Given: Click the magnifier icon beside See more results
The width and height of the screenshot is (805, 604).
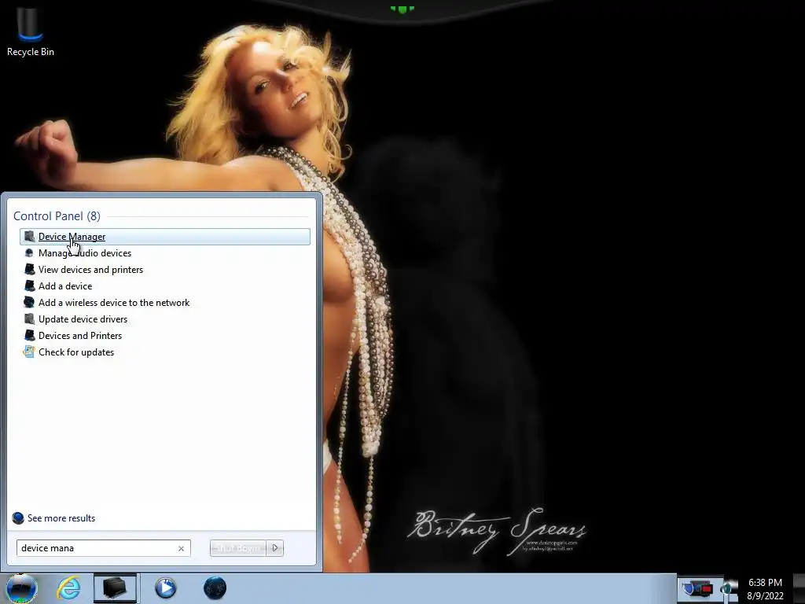Looking at the screenshot, I should point(18,518).
